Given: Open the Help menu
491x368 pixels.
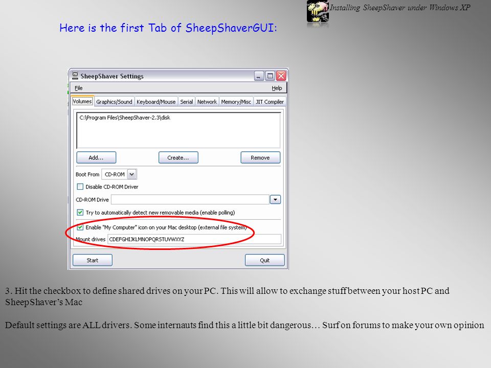Looking at the screenshot, I should click(277, 88).
